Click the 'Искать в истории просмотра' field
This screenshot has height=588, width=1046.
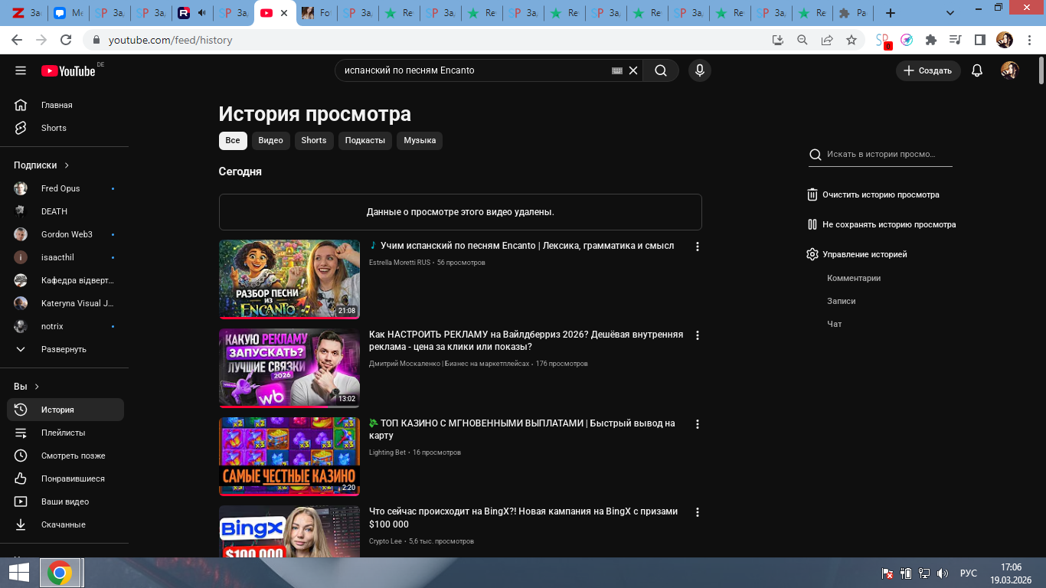point(881,155)
